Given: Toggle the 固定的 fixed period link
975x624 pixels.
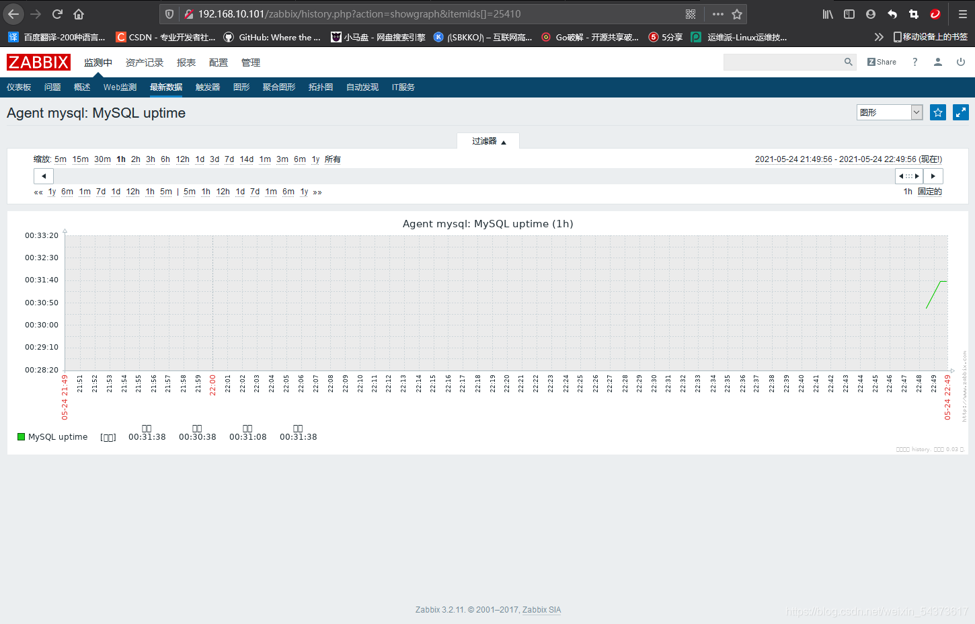Looking at the screenshot, I should pos(930,192).
